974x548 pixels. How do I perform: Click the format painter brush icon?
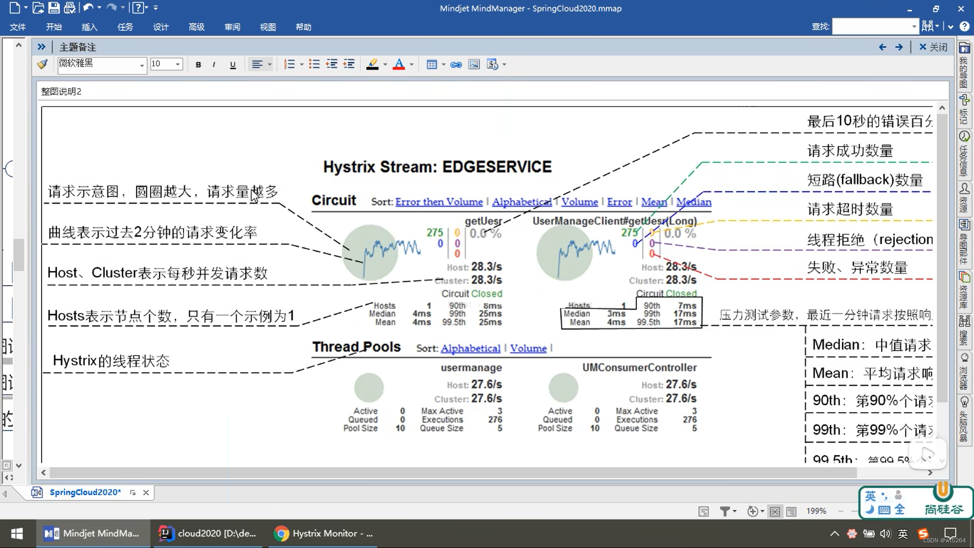pos(43,64)
